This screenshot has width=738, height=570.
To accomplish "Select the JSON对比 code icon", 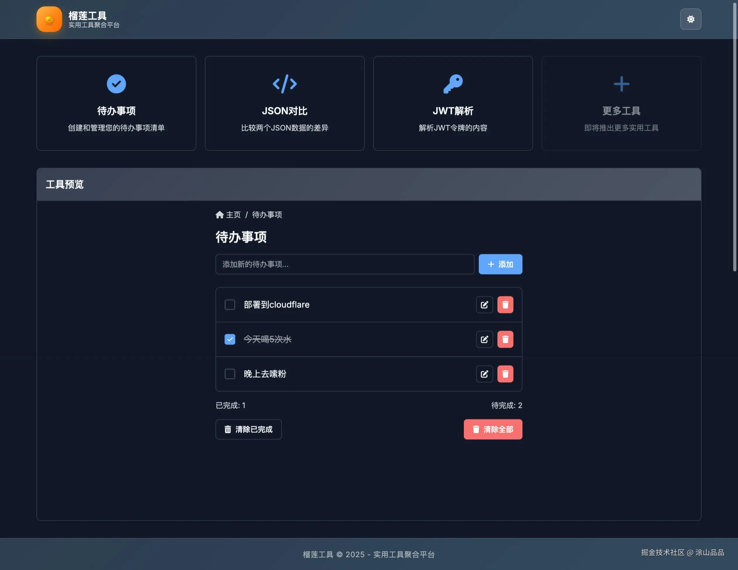I will coord(285,84).
